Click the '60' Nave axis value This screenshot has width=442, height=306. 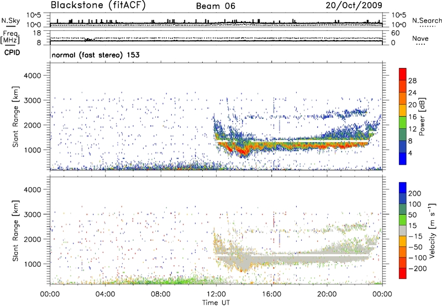[x=395, y=33]
